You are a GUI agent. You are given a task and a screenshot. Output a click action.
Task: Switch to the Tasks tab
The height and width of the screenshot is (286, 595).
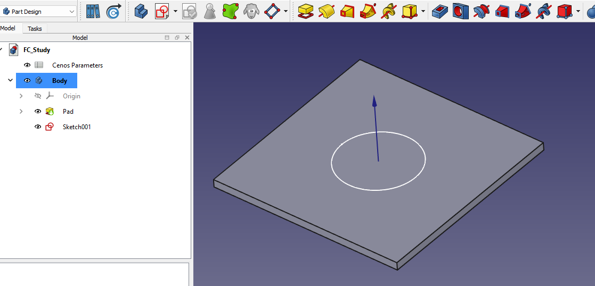pyautogui.click(x=35, y=29)
